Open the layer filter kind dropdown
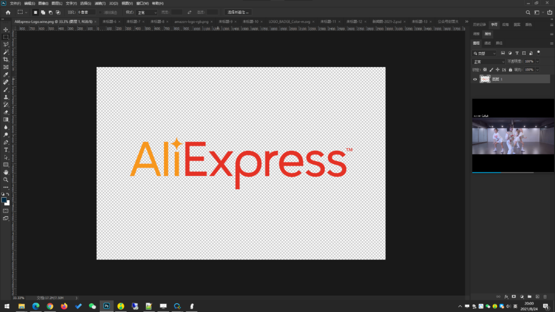Screen dimensions: 555x312 pos(484,53)
